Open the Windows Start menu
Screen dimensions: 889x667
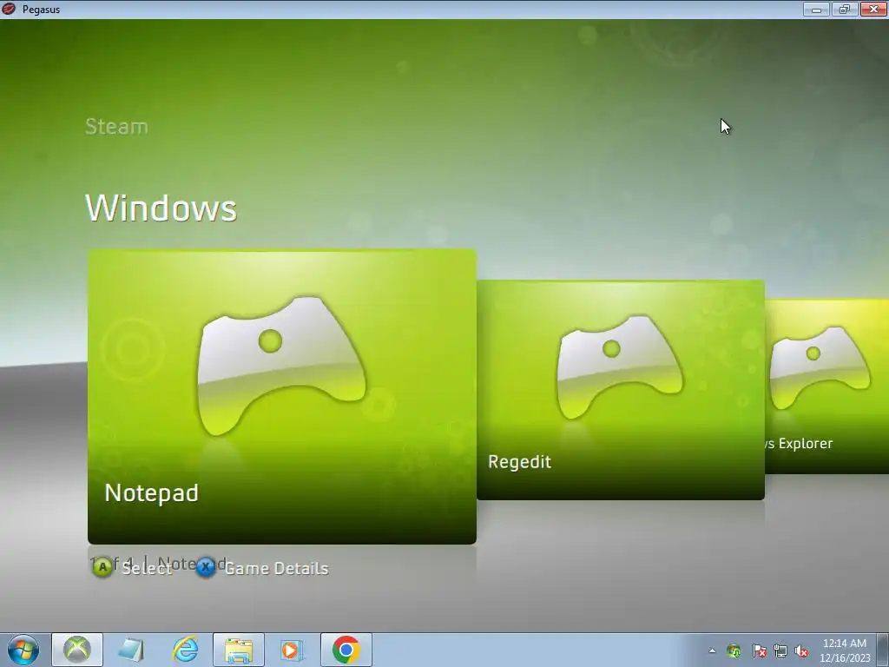(x=23, y=650)
